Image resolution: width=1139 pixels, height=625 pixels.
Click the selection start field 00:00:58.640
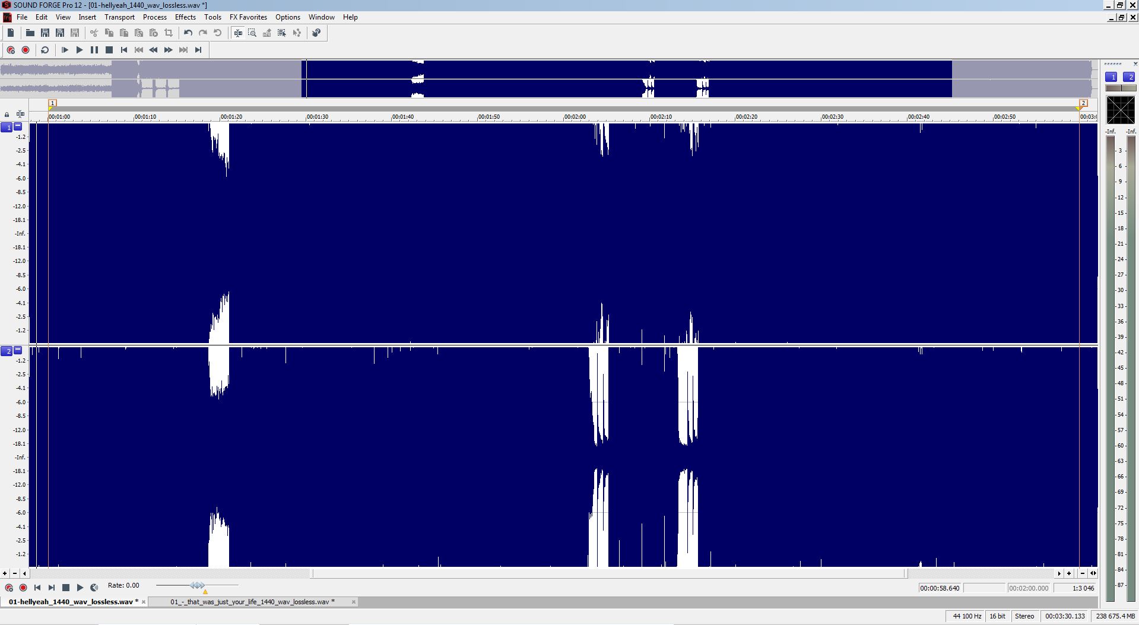click(940, 588)
